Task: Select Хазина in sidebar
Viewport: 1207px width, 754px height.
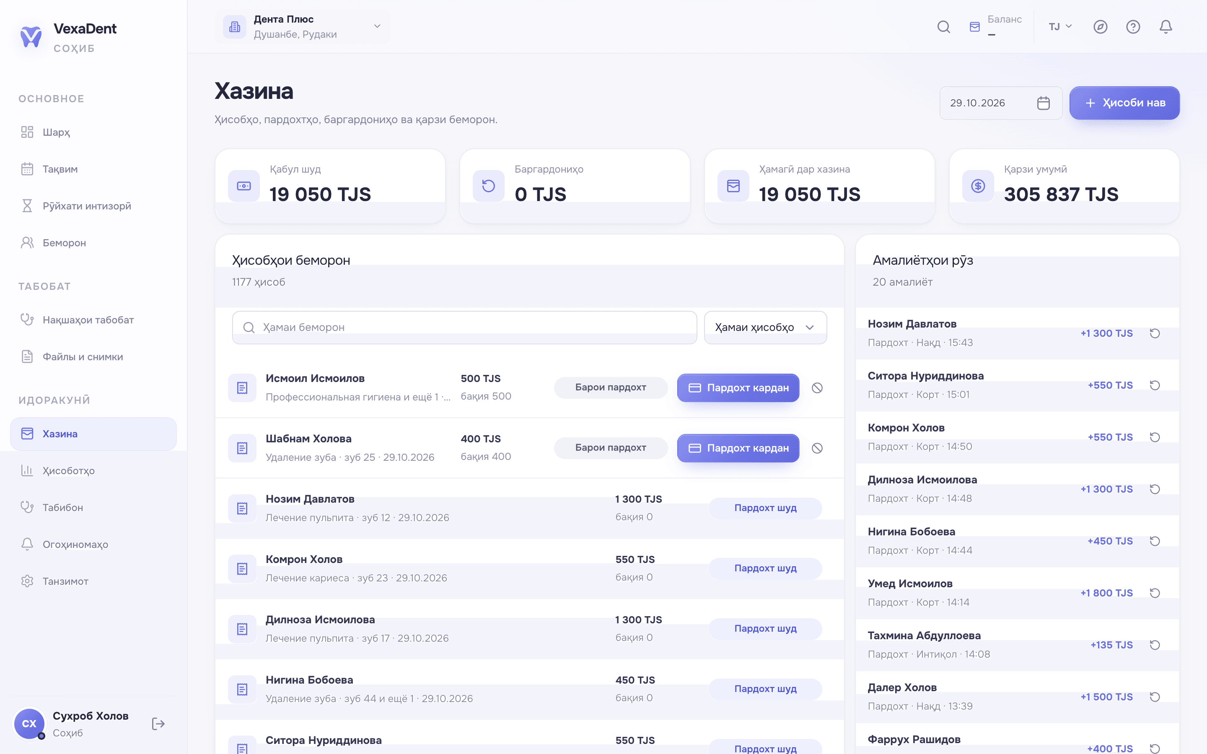Action: 93,434
